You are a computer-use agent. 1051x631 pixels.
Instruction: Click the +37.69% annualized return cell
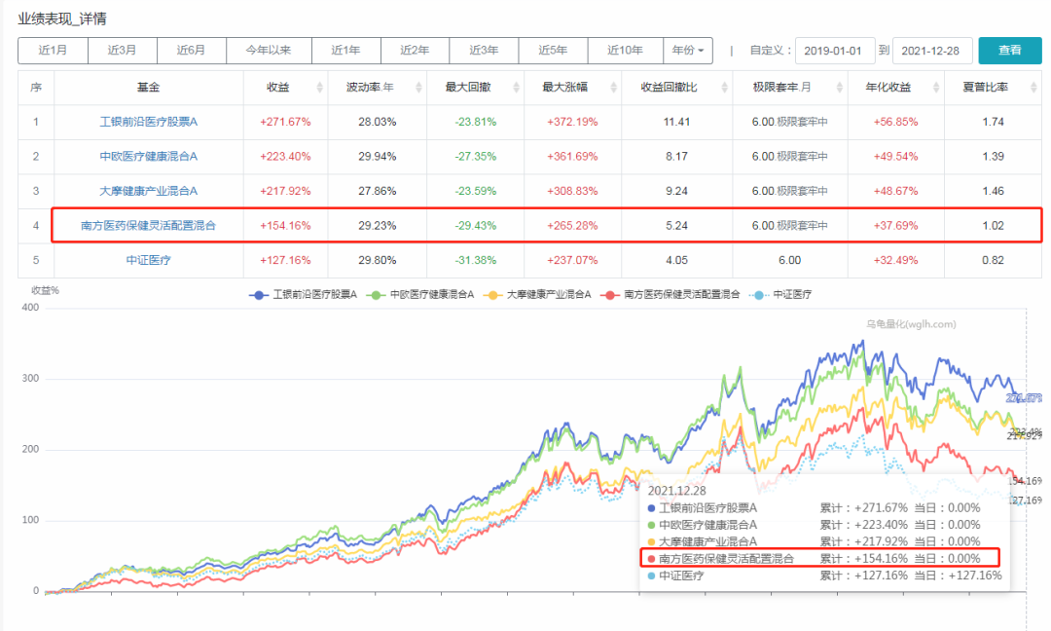click(896, 225)
